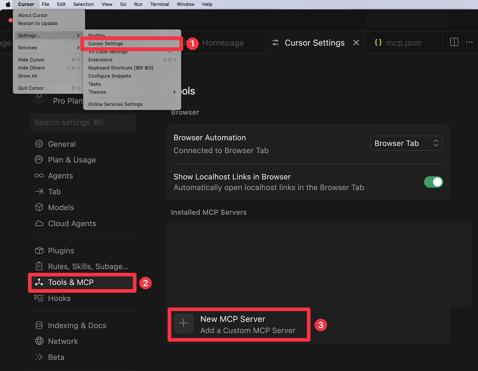Click the Plan & Usage gauge icon
This screenshot has height=371, width=478.
39,160
